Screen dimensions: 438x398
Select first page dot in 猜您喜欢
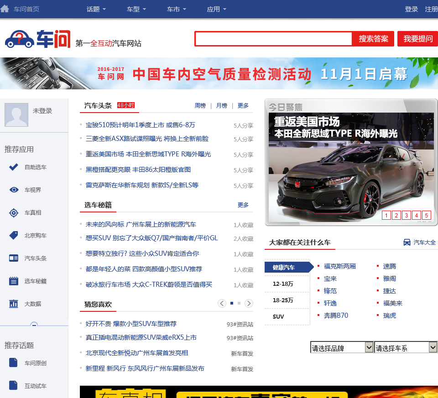click(x=232, y=303)
